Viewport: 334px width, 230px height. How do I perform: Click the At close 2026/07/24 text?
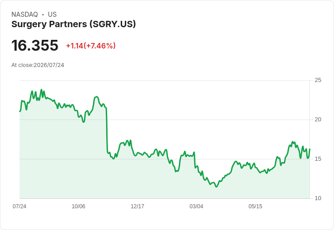coord(38,65)
